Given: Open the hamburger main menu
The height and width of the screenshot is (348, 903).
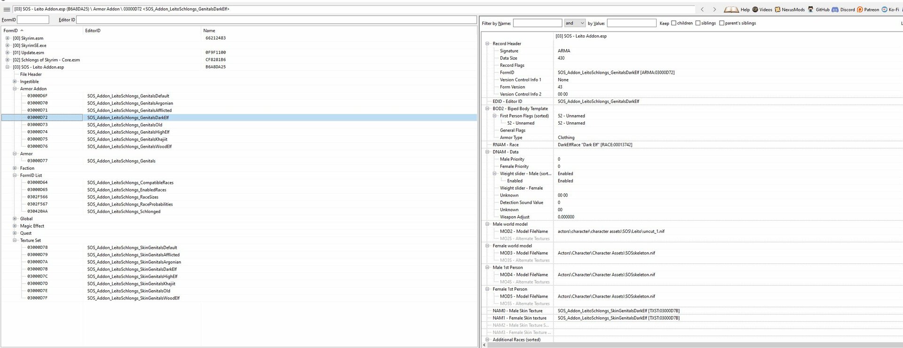Looking at the screenshot, I should [7, 9].
